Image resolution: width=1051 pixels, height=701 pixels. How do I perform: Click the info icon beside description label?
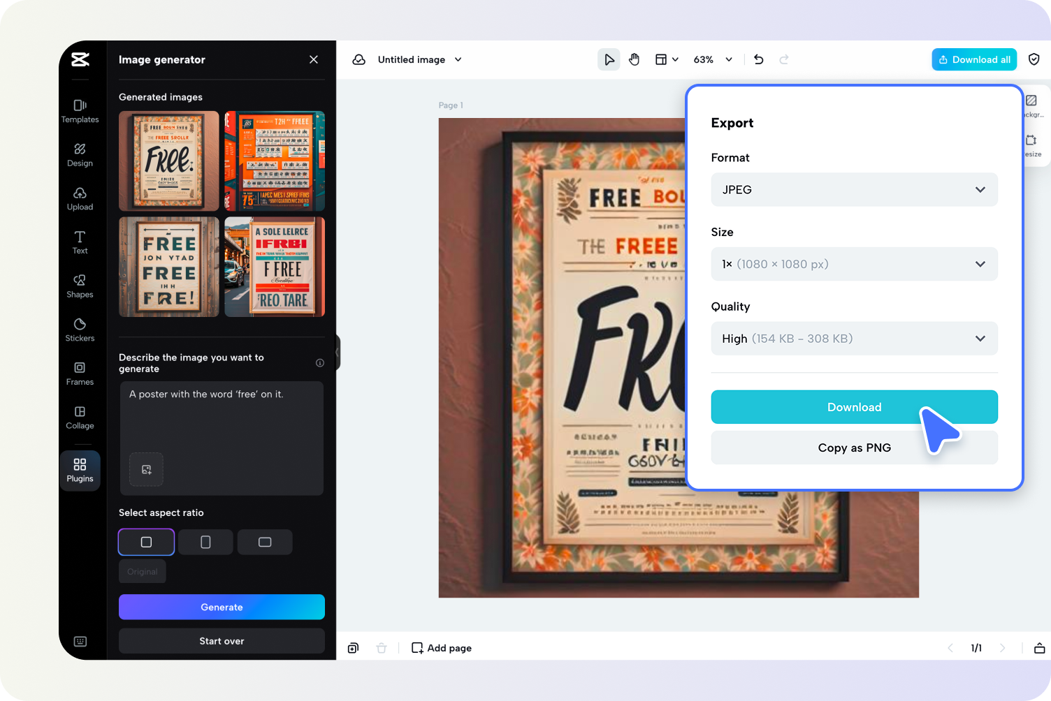pos(320,363)
